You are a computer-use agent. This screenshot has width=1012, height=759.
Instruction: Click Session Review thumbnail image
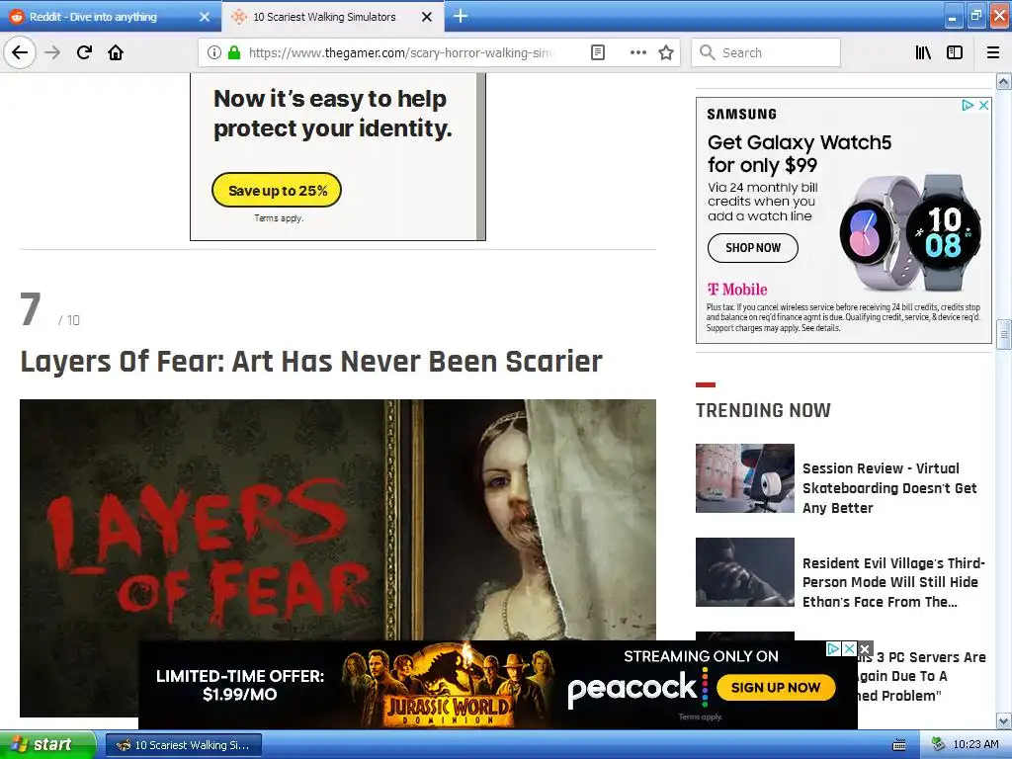pos(745,478)
